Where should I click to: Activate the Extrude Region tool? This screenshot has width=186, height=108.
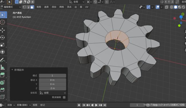click(3, 75)
